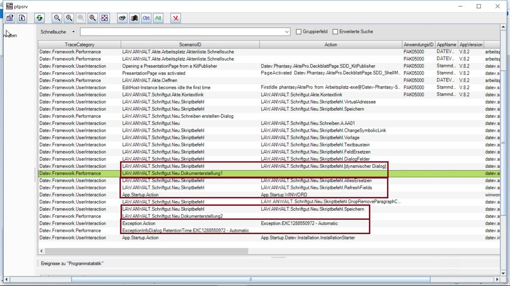Click the red X delete toolbar icon
The width and height of the screenshot is (510, 286).
coord(176,18)
